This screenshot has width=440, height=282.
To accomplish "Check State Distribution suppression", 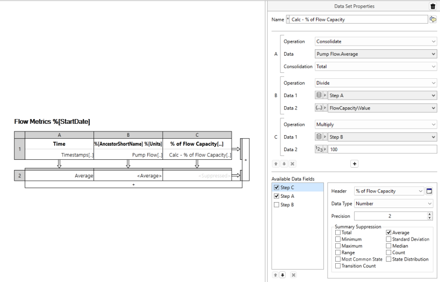I will [x=388, y=259].
